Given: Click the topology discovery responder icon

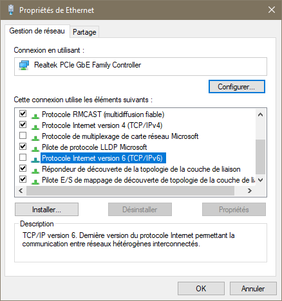Looking at the screenshot, I should click(35, 170).
